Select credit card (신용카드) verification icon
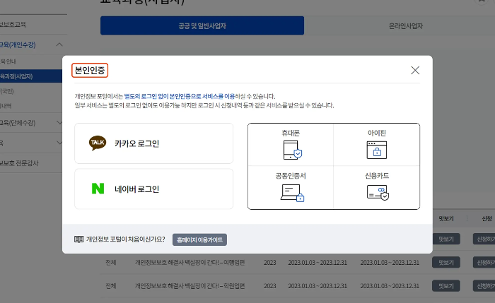Screen dimensions: 495x303 [378, 192]
